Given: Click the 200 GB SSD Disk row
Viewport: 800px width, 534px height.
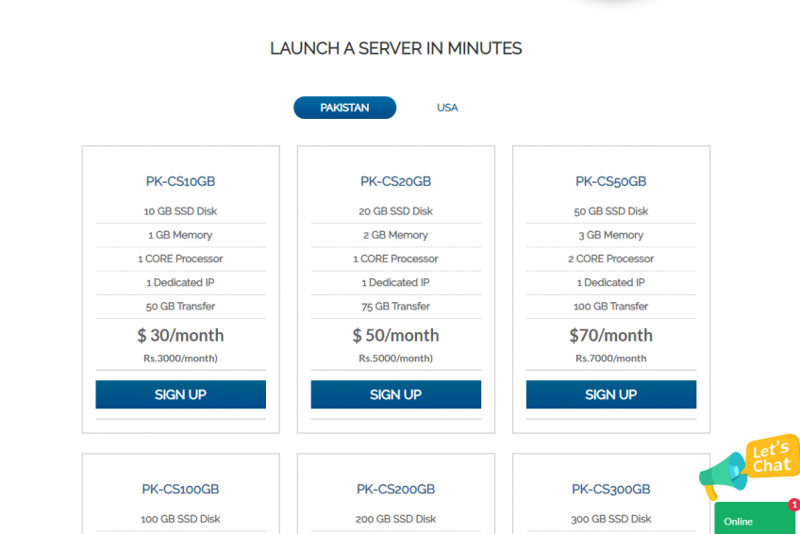Looking at the screenshot, I should click(395, 519).
